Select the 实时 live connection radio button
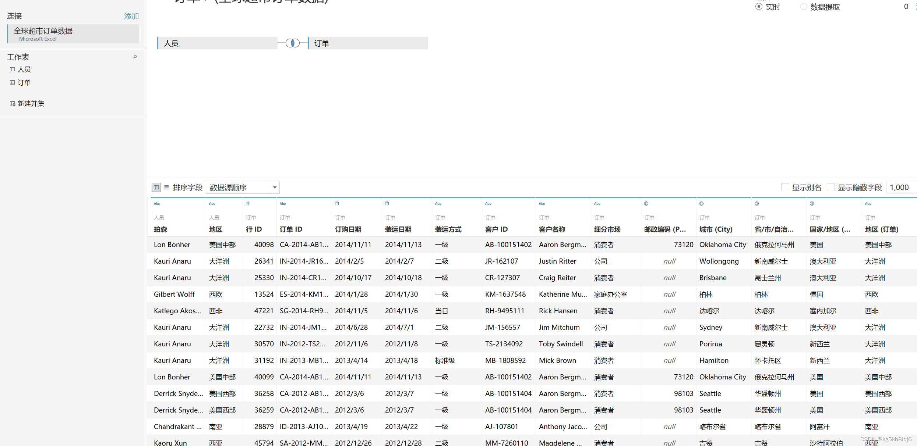This screenshot has width=917, height=446. (x=759, y=7)
